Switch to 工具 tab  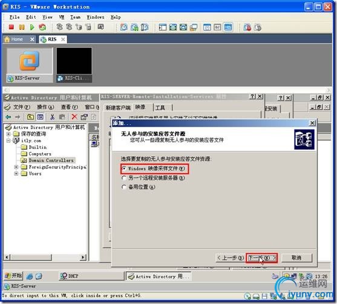tap(160, 108)
